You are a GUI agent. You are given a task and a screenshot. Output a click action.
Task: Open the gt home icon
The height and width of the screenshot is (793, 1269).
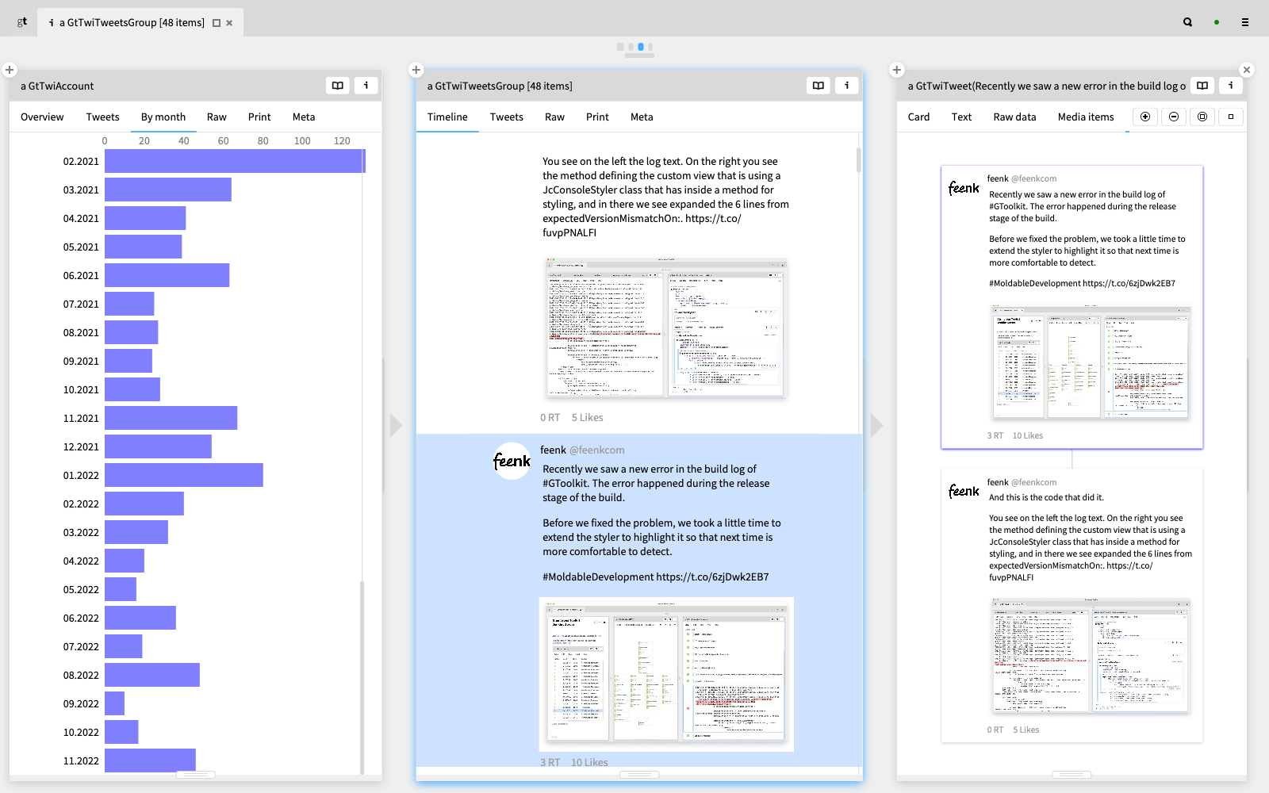[x=22, y=22]
